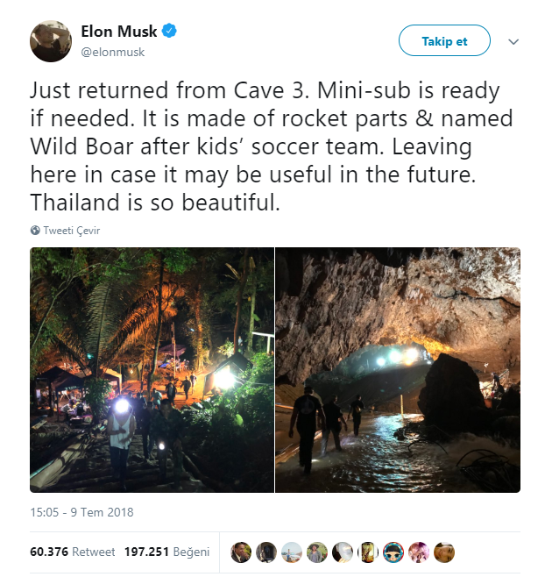View the 60.376 Retweet list
Image resolution: width=545 pixels, height=577 pixels.
pyautogui.click(x=72, y=552)
